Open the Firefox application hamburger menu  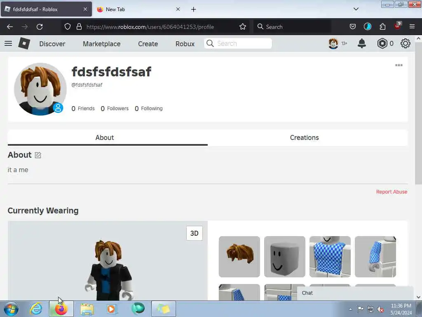tap(412, 27)
